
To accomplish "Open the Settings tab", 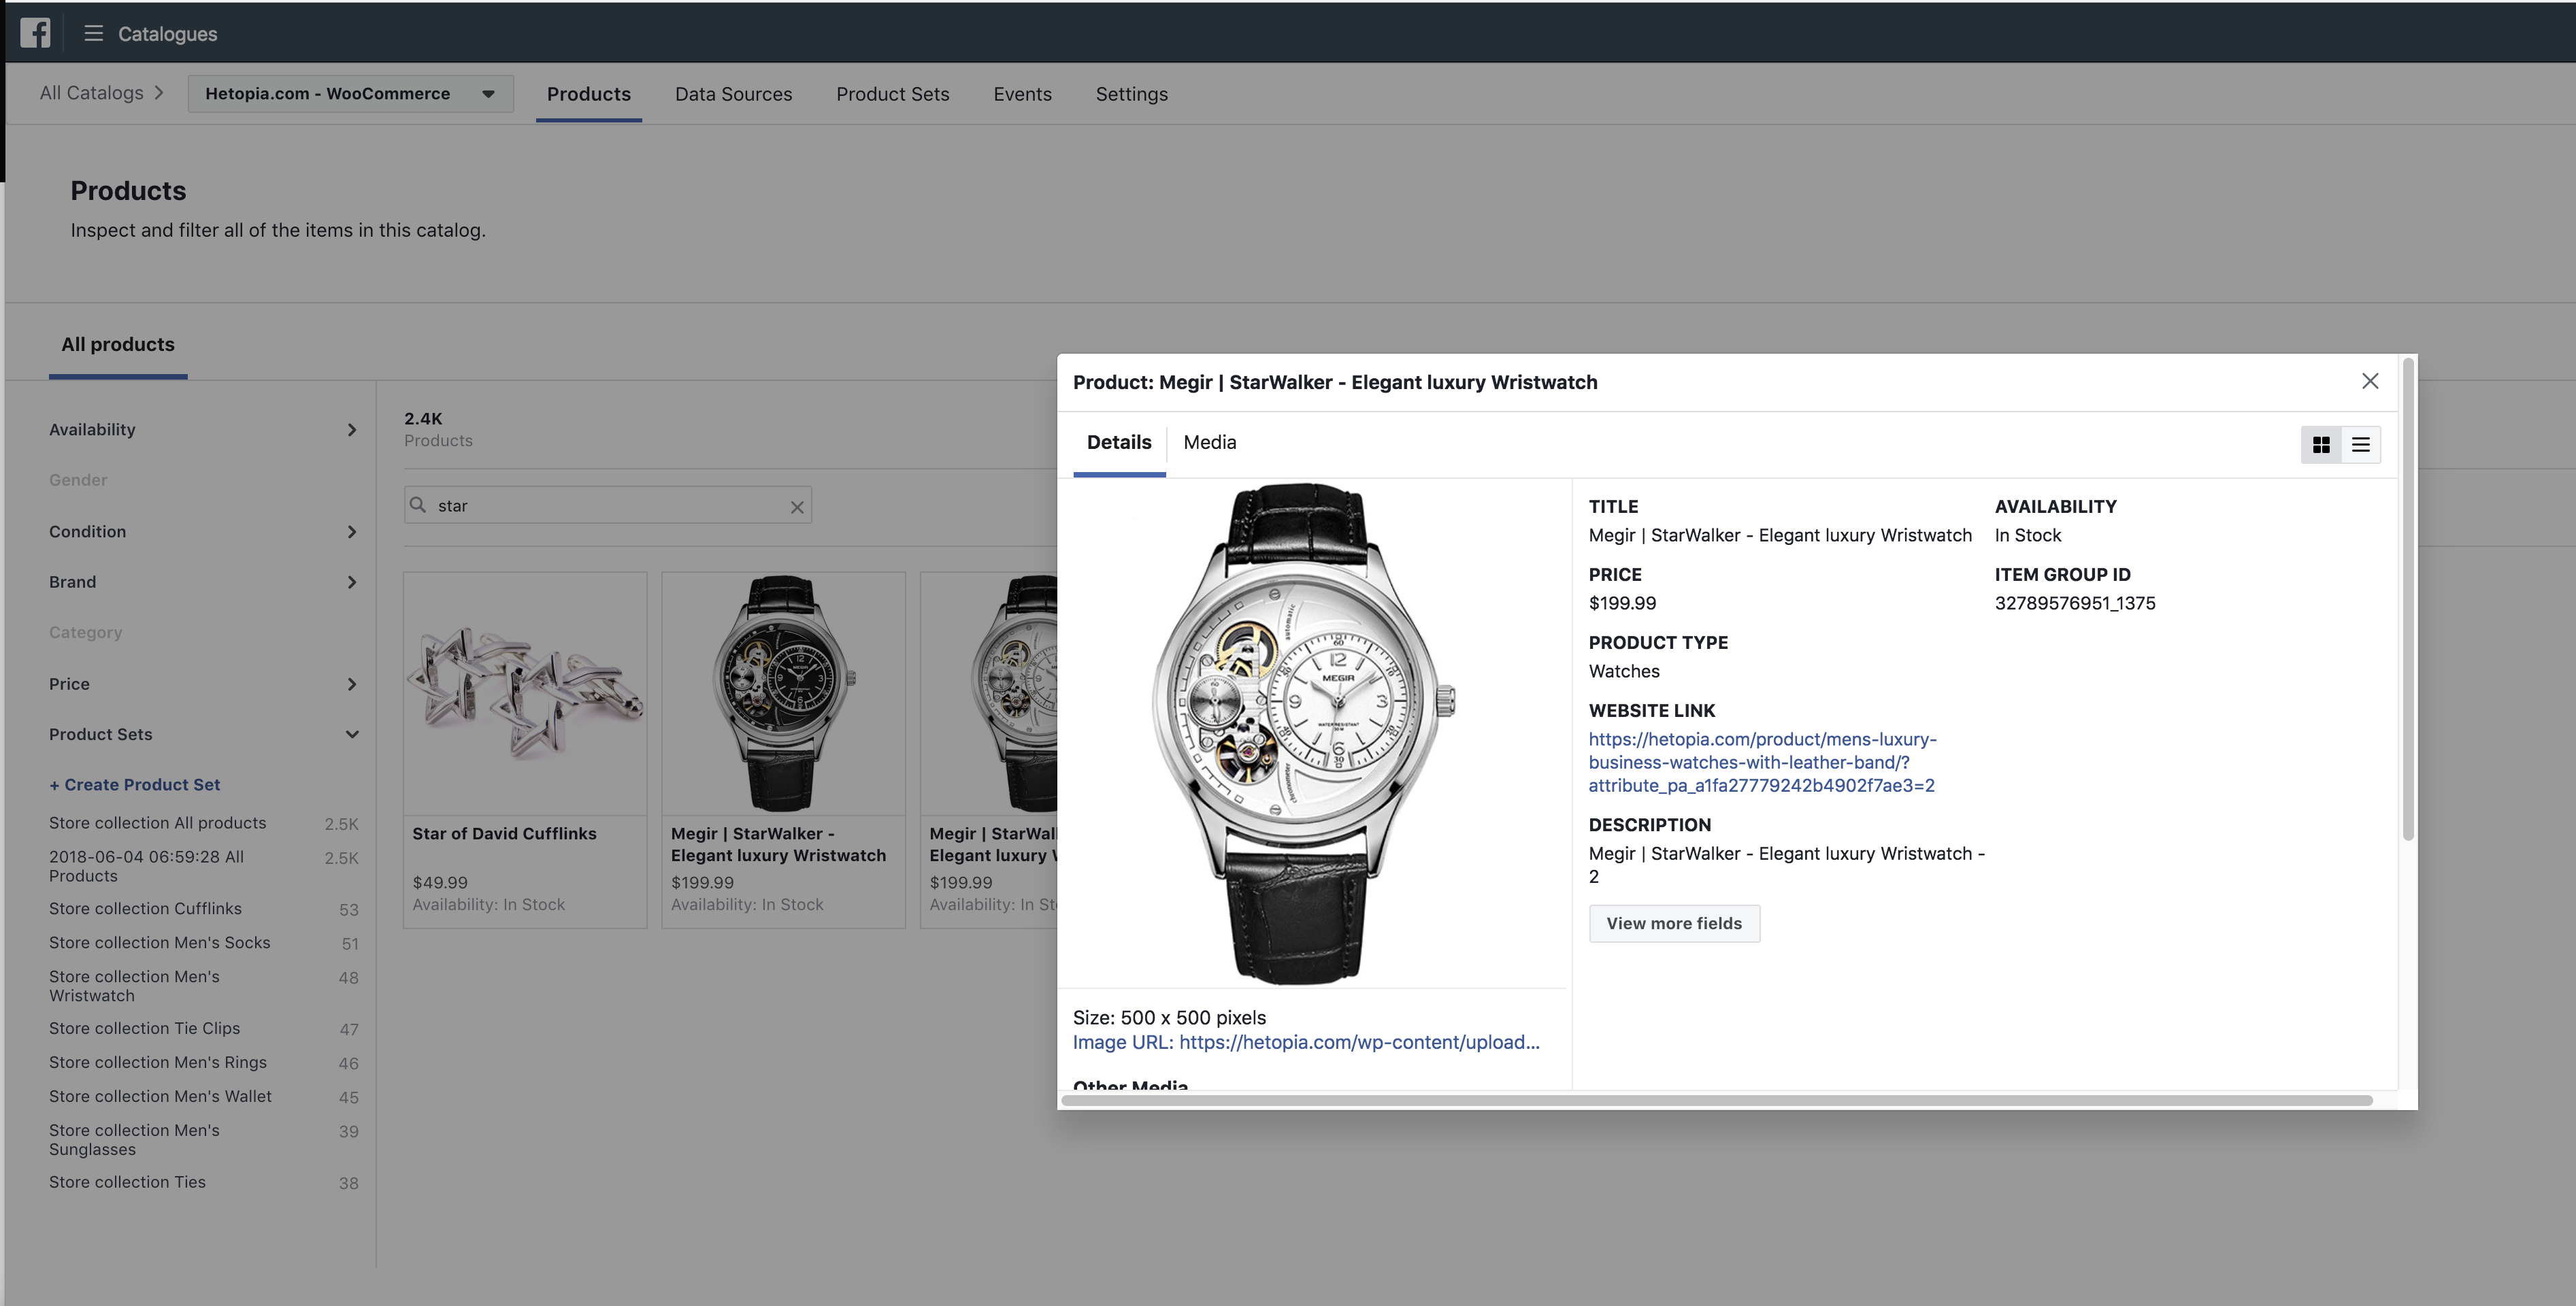I will [x=1132, y=94].
